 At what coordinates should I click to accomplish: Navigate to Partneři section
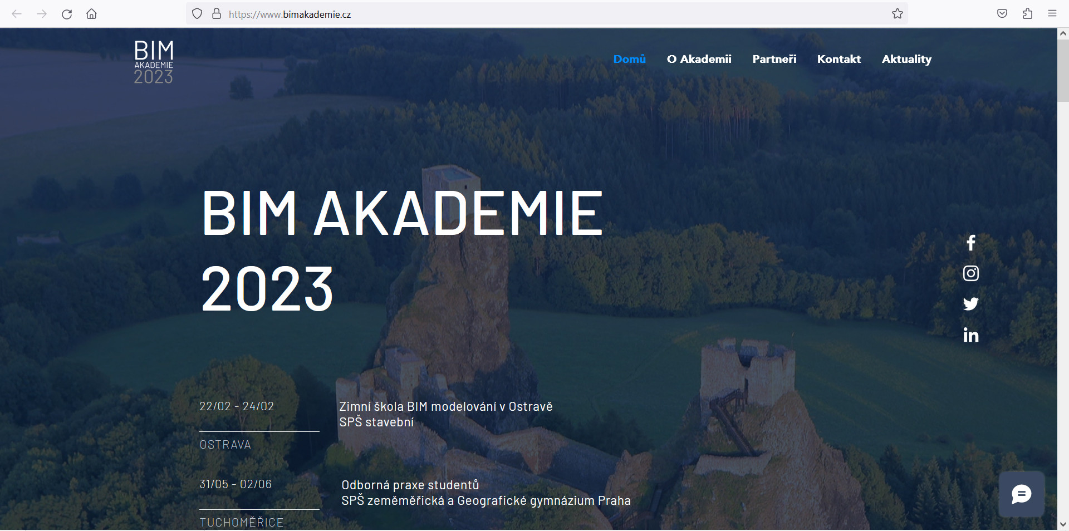[x=774, y=59]
